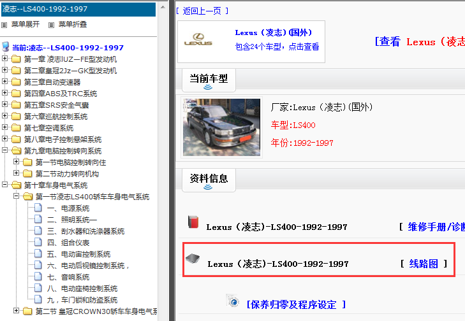Click 菜单展开 to expand all menus
The width and height of the screenshot is (465, 321).
click(26, 24)
